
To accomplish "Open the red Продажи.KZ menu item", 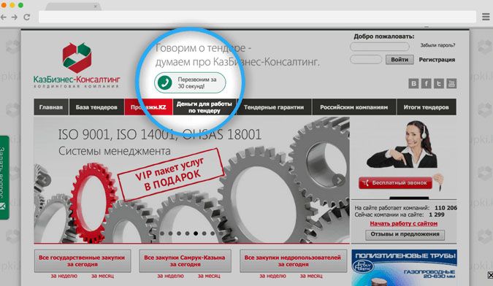I will [148, 107].
